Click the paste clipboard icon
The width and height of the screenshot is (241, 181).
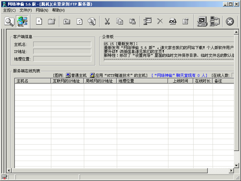pyautogui.click(x=132, y=22)
